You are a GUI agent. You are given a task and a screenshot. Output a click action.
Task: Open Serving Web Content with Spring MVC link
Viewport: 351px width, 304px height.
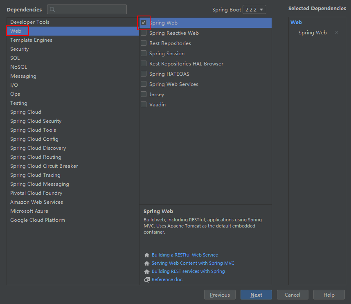click(x=193, y=263)
